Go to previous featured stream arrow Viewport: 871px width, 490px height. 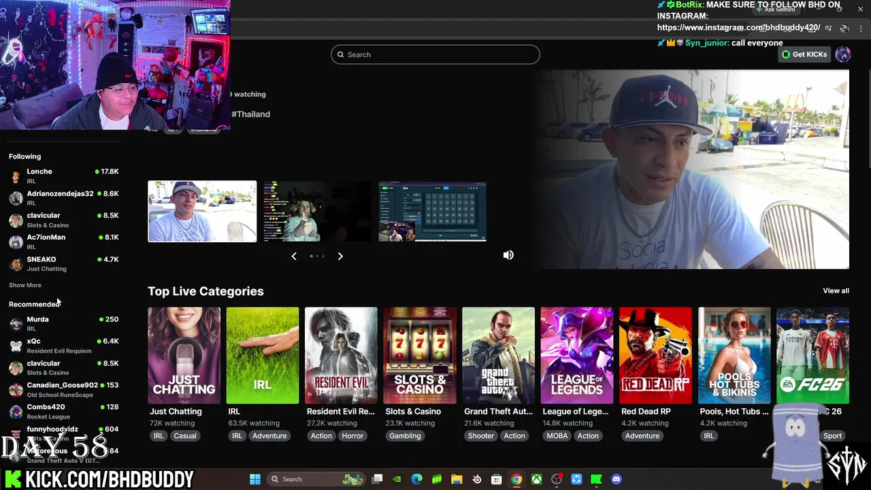click(x=294, y=256)
